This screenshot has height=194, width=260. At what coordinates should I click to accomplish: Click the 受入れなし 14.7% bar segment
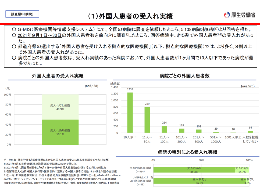[x=242, y=170]
